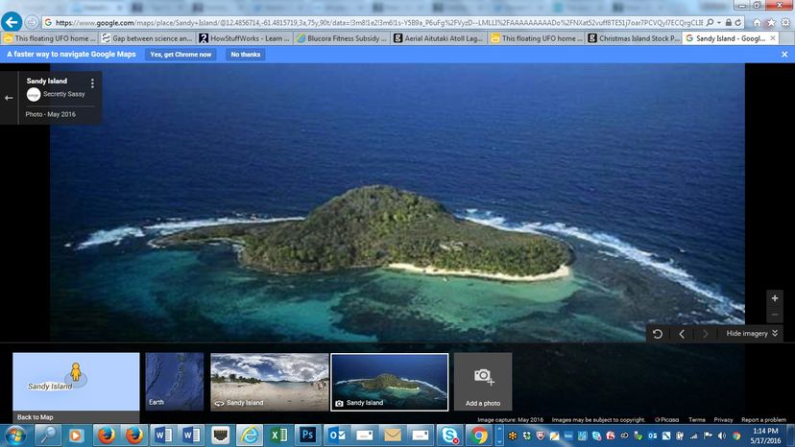Open the Photoshop icon in the taskbar

point(308,435)
